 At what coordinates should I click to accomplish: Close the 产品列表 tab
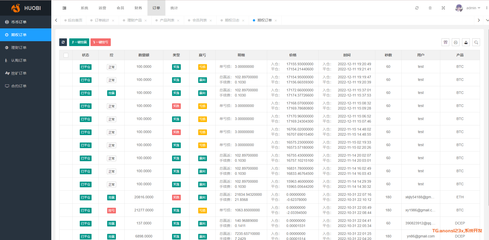pos(178,20)
